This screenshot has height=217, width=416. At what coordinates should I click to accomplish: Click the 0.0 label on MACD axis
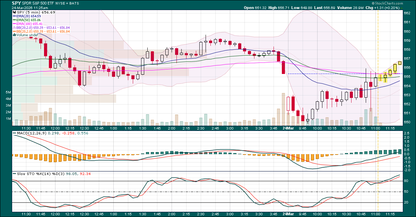(x=407, y=154)
